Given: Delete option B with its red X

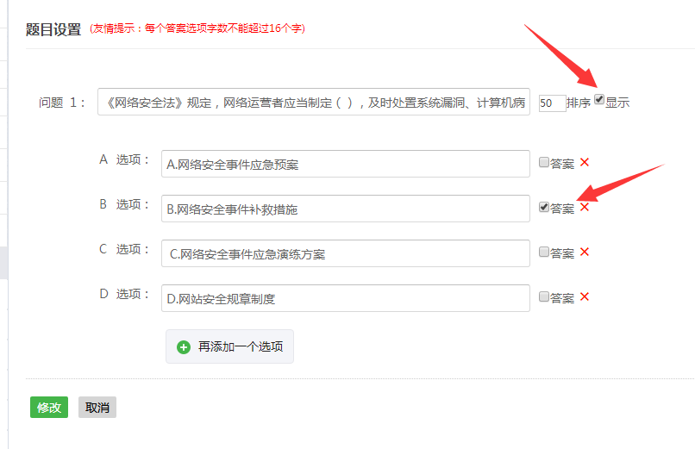Looking at the screenshot, I should point(584,207).
